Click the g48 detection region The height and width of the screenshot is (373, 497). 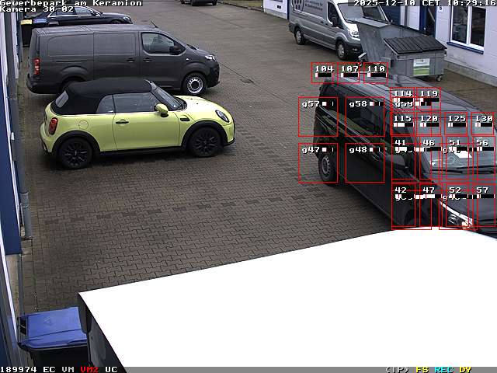[364, 163]
